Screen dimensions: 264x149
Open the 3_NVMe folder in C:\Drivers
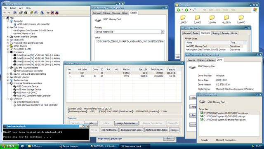(212, 19)
